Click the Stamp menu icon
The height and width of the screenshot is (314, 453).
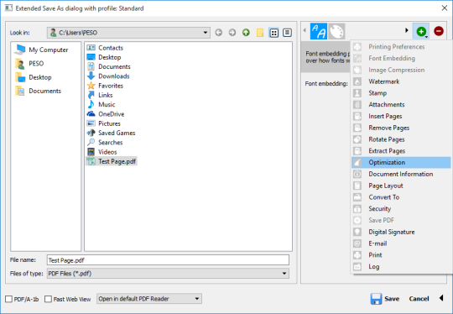tap(357, 93)
